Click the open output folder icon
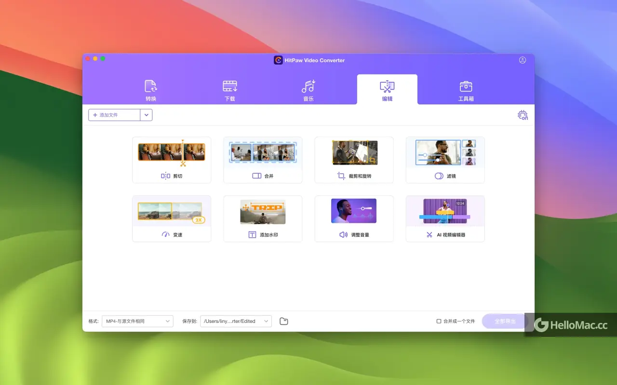 click(x=284, y=321)
